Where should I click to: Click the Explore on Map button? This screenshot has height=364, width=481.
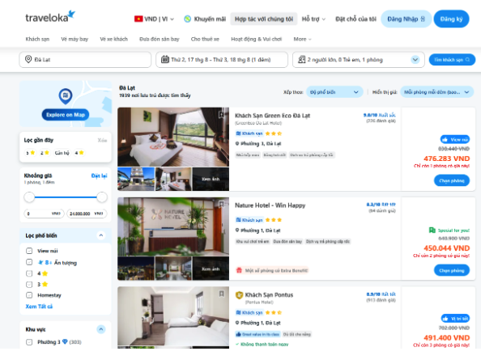click(x=66, y=115)
